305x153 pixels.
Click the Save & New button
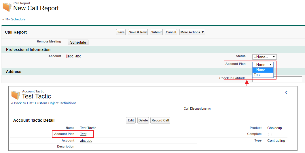(138, 32)
